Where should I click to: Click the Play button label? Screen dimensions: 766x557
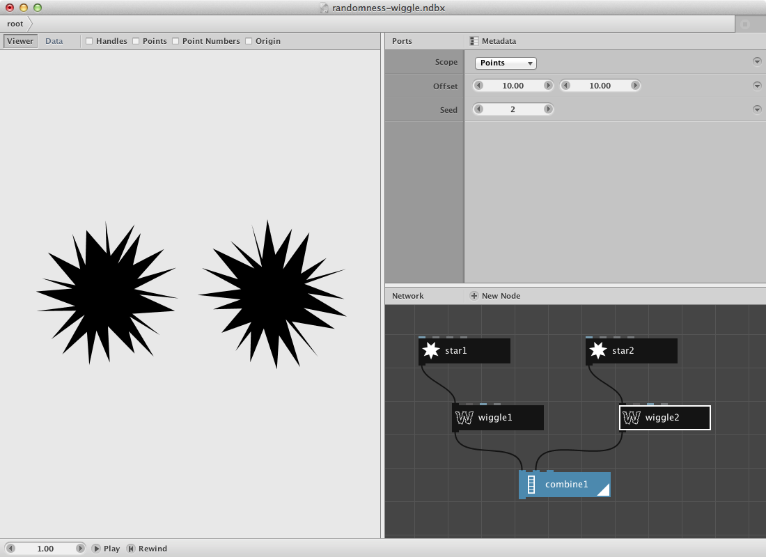click(x=111, y=549)
